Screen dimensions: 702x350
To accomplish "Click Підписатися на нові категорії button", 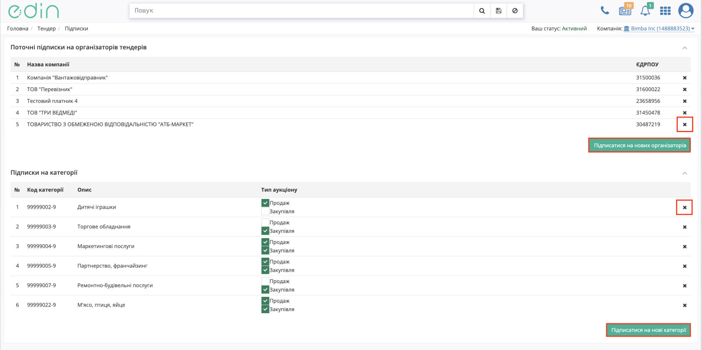I will coord(649,330).
